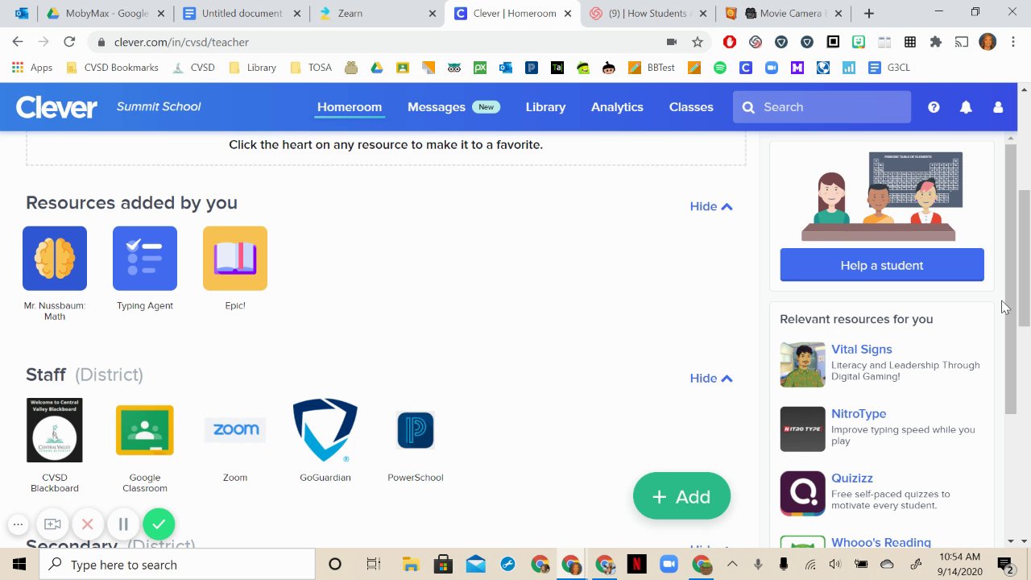Bookmark this page with the star icon
The height and width of the screenshot is (580, 1031).
698,42
